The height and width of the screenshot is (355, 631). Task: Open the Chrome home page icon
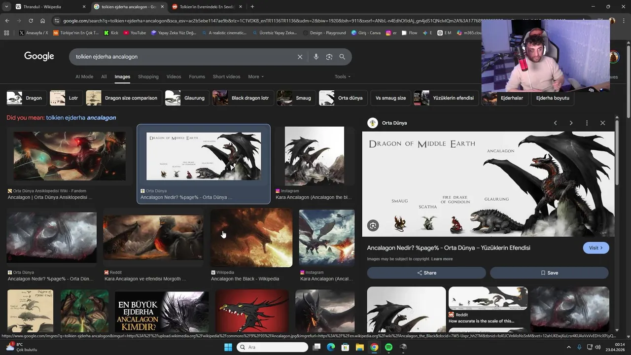tap(43, 21)
